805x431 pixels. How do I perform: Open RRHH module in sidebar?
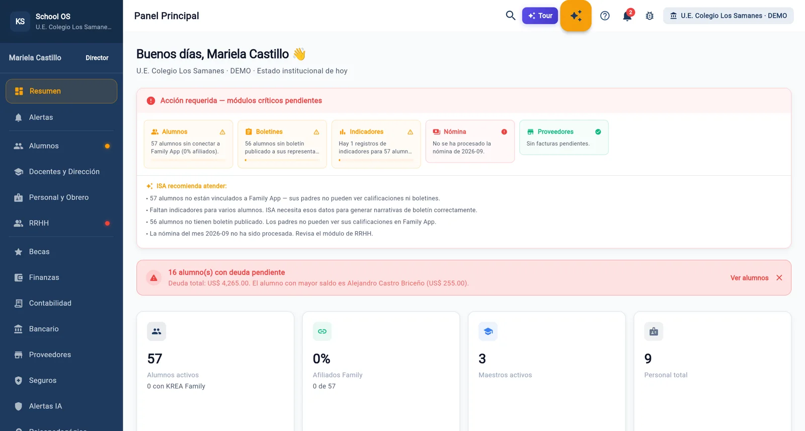click(x=61, y=223)
